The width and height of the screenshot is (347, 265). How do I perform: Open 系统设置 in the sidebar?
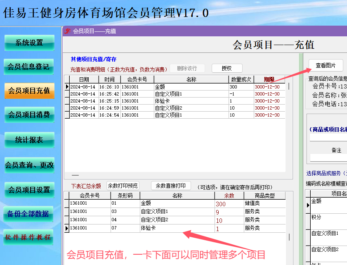coord(29,43)
